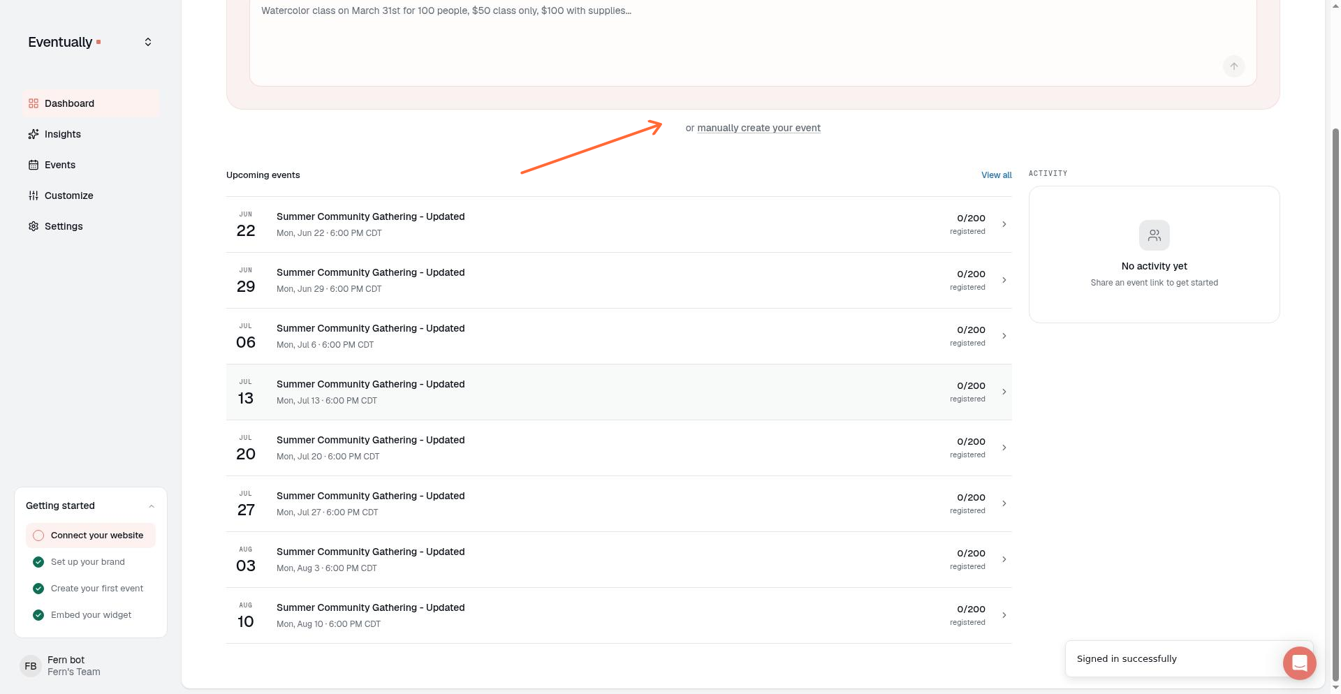Open the Events section
Viewport: 1341px width, 694px height.
tap(90, 165)
